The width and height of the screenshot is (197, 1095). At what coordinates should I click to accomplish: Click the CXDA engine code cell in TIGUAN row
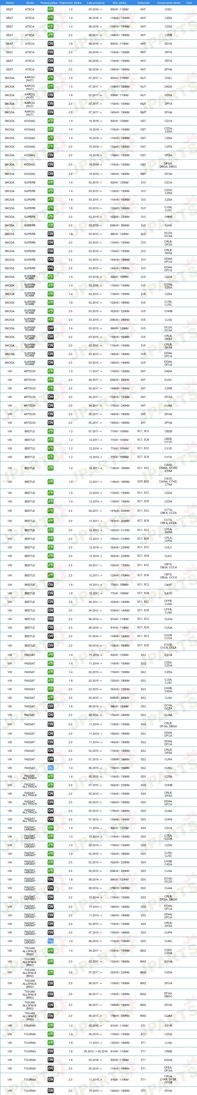coord(169,973)
